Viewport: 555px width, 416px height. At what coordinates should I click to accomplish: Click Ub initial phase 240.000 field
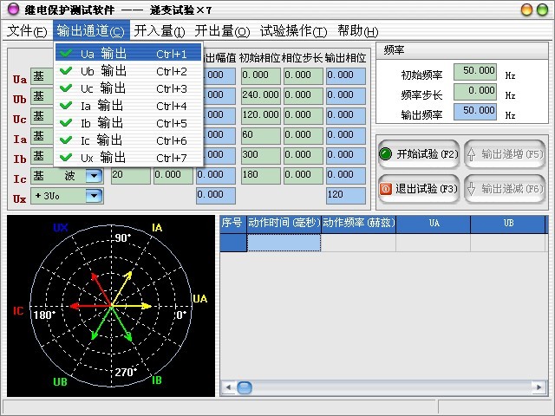tap(261, 96)
